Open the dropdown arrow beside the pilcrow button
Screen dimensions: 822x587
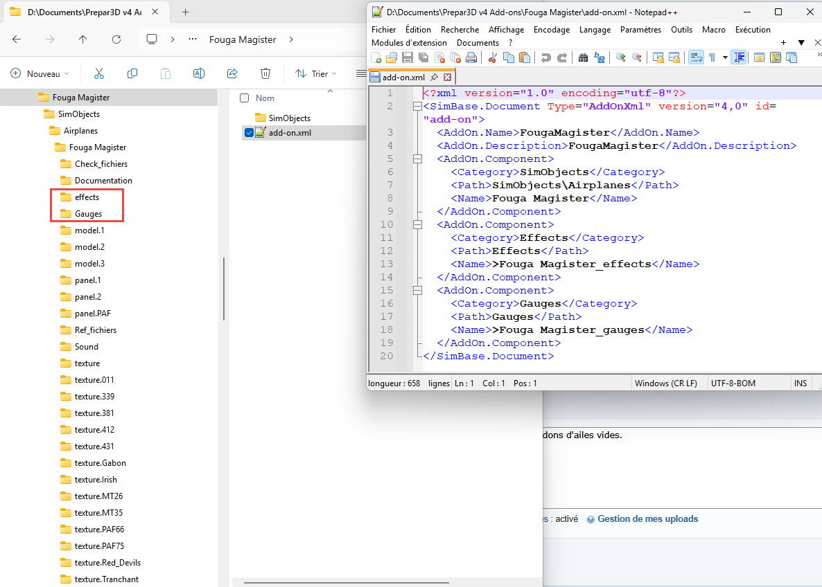pos(725,57)
